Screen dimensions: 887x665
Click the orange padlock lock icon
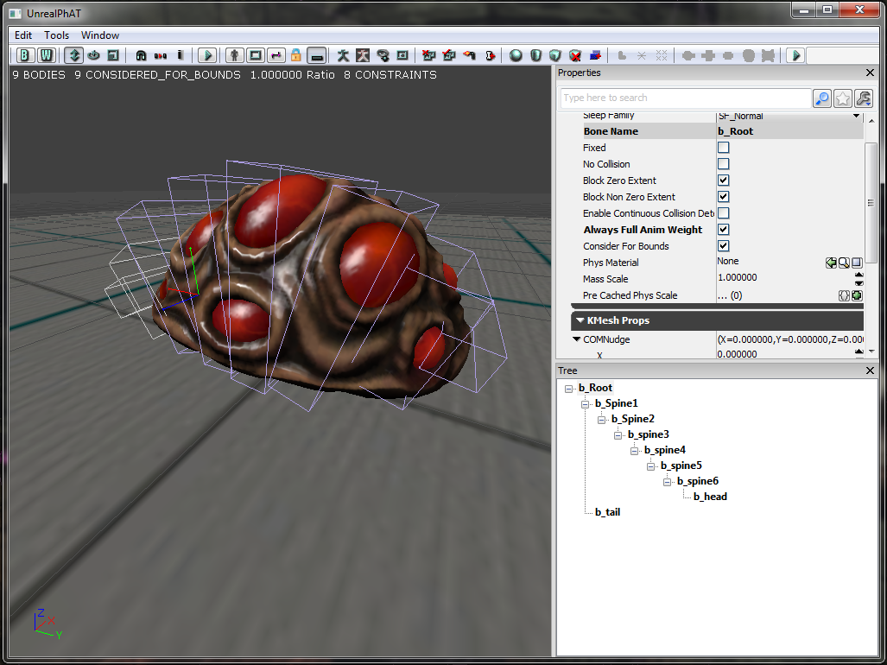click(x=295, y=55)
